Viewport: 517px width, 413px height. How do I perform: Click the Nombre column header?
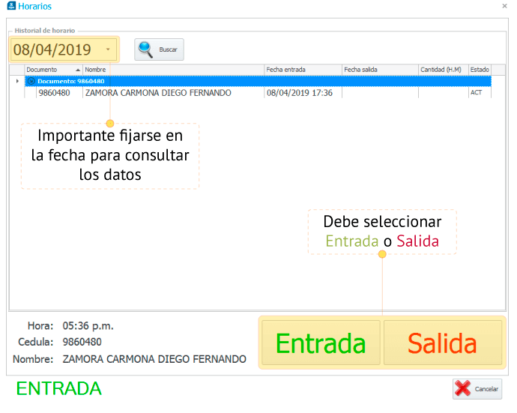click(x=173, y=70)
